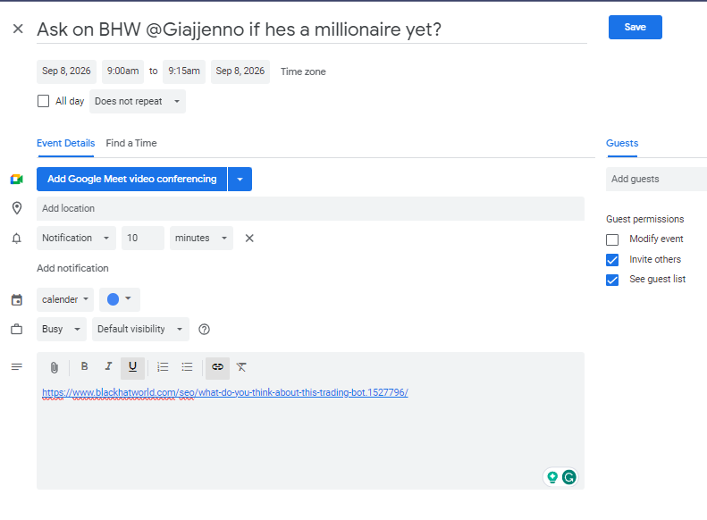Open Time zone settings
This screenshot has height=520, width=707.
[x=303, y=71]
